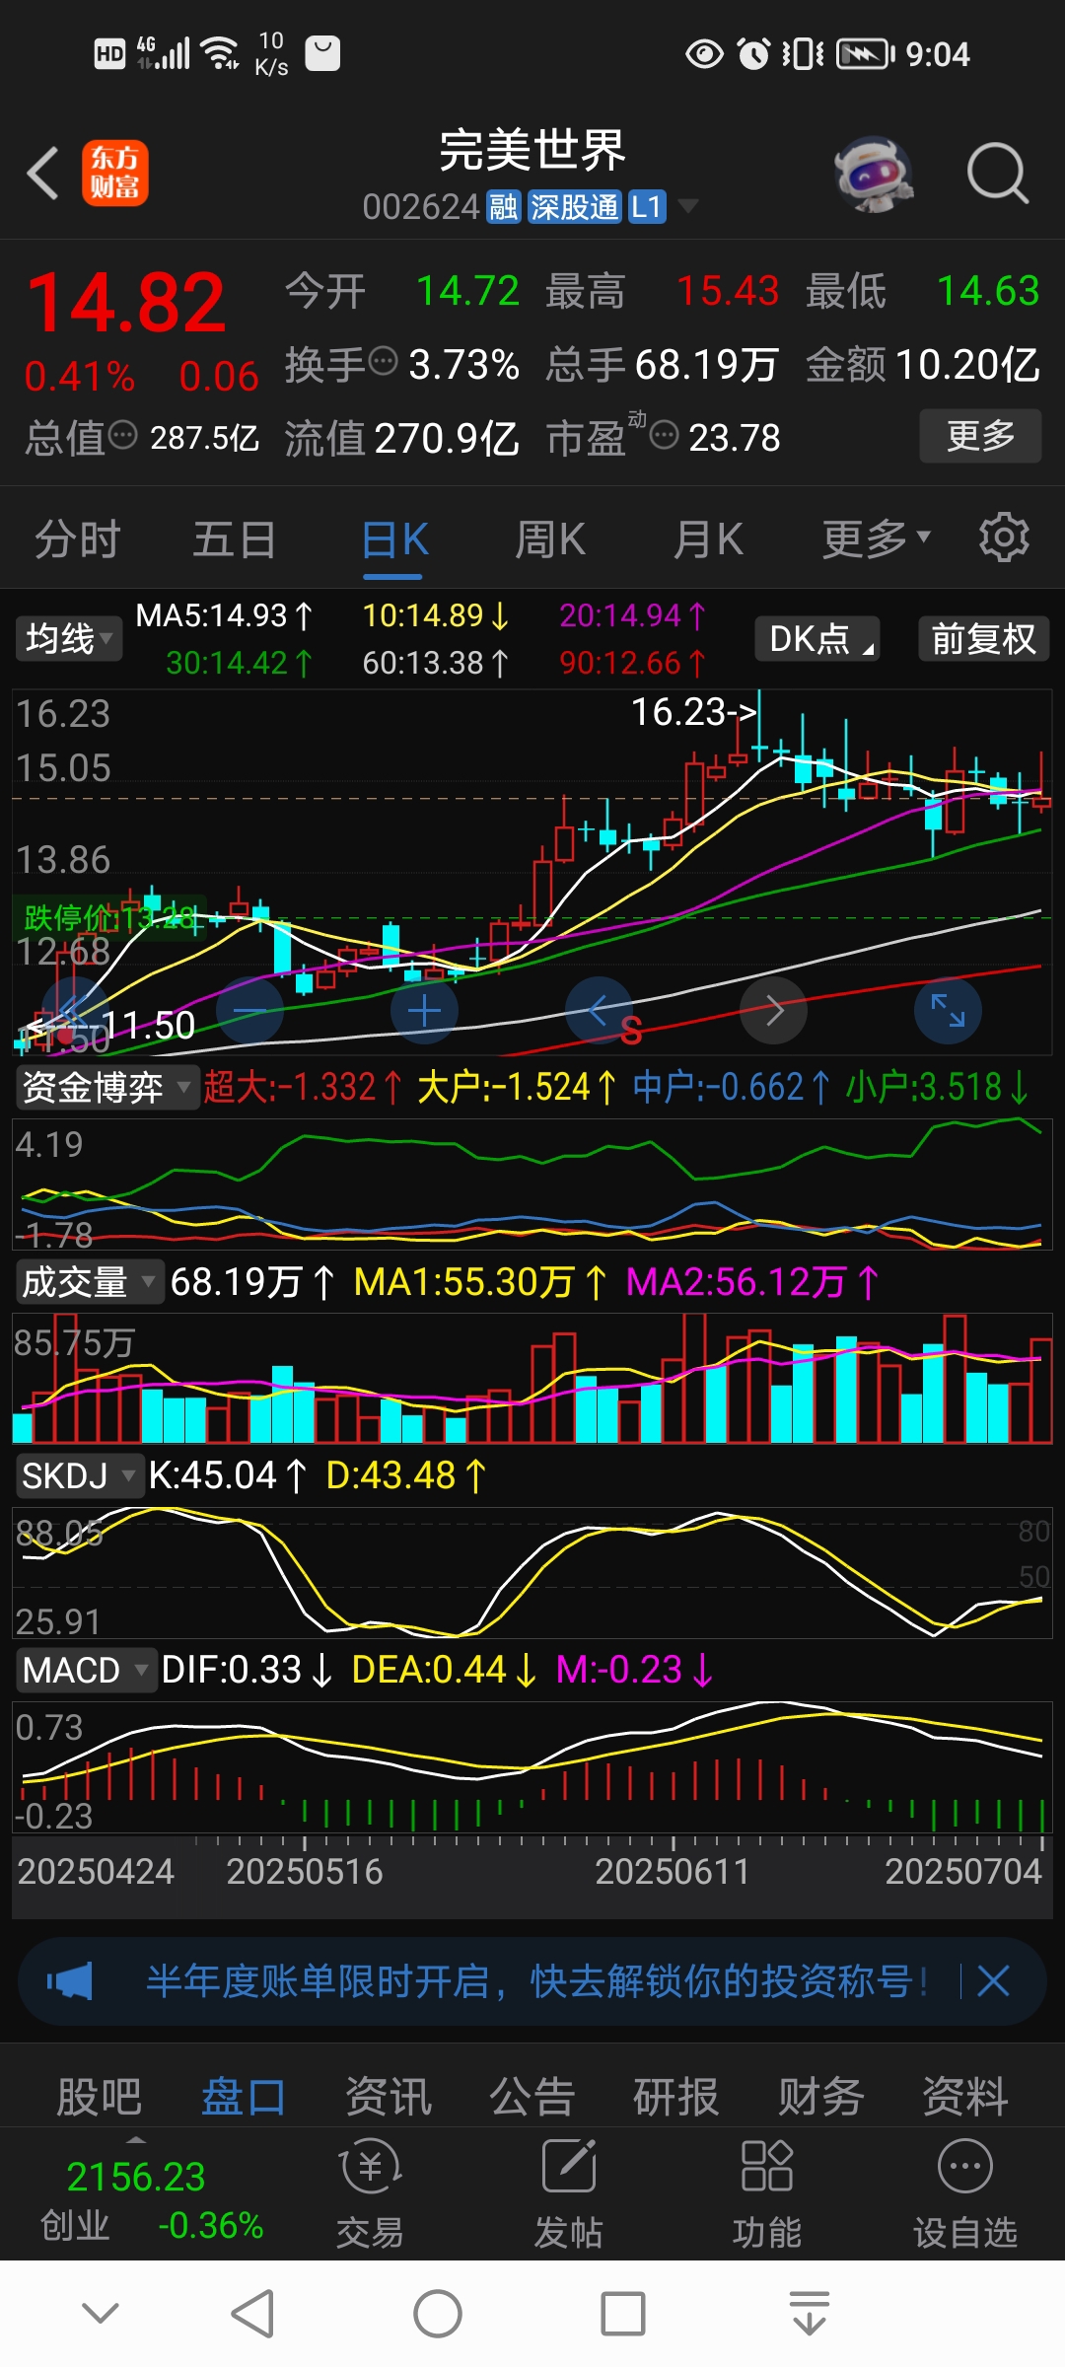Viewport: 1065px width, 2367px height.
Task: Open the 发帖 post icon
Action: coord(569,2194)
